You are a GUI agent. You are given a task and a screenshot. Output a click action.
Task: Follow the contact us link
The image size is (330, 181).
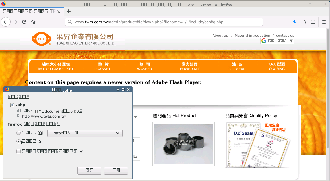pyautogui.click(x=285, y=36)
